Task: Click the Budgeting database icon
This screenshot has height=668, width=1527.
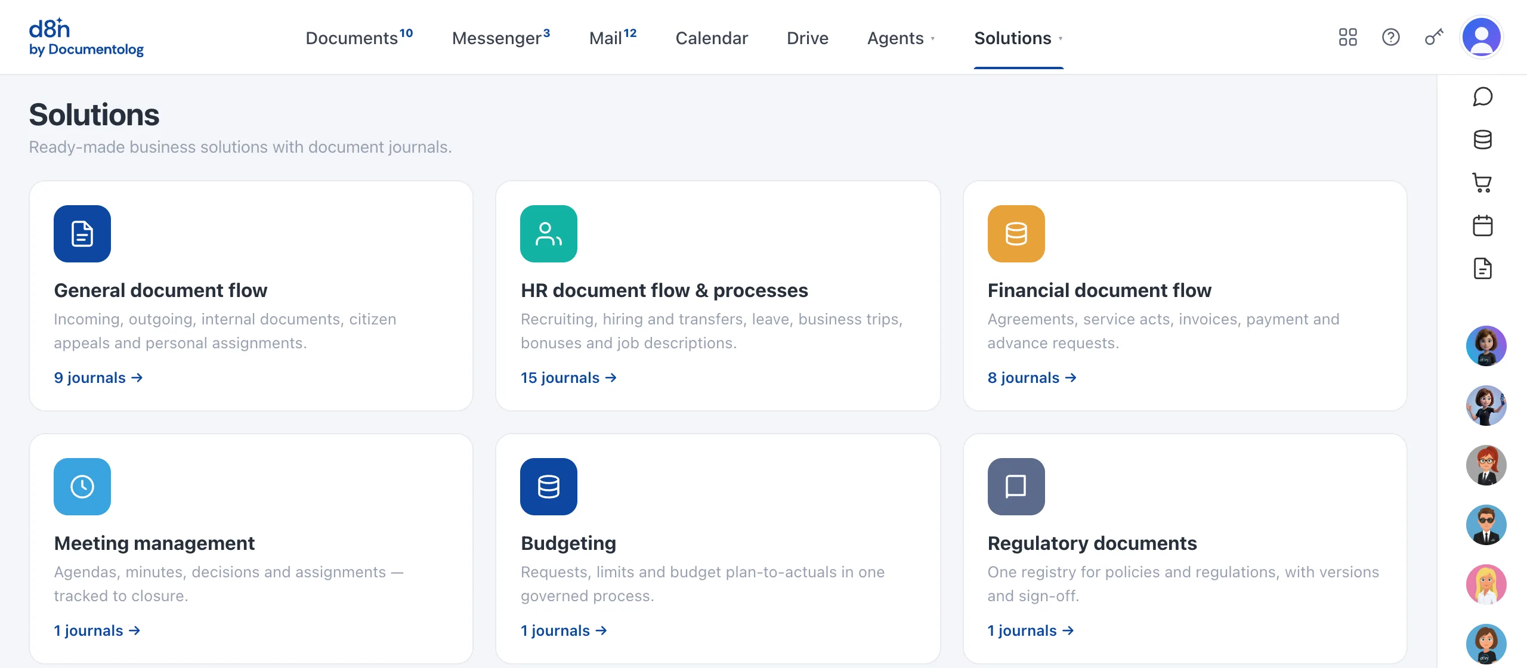Action: [549, 487]
